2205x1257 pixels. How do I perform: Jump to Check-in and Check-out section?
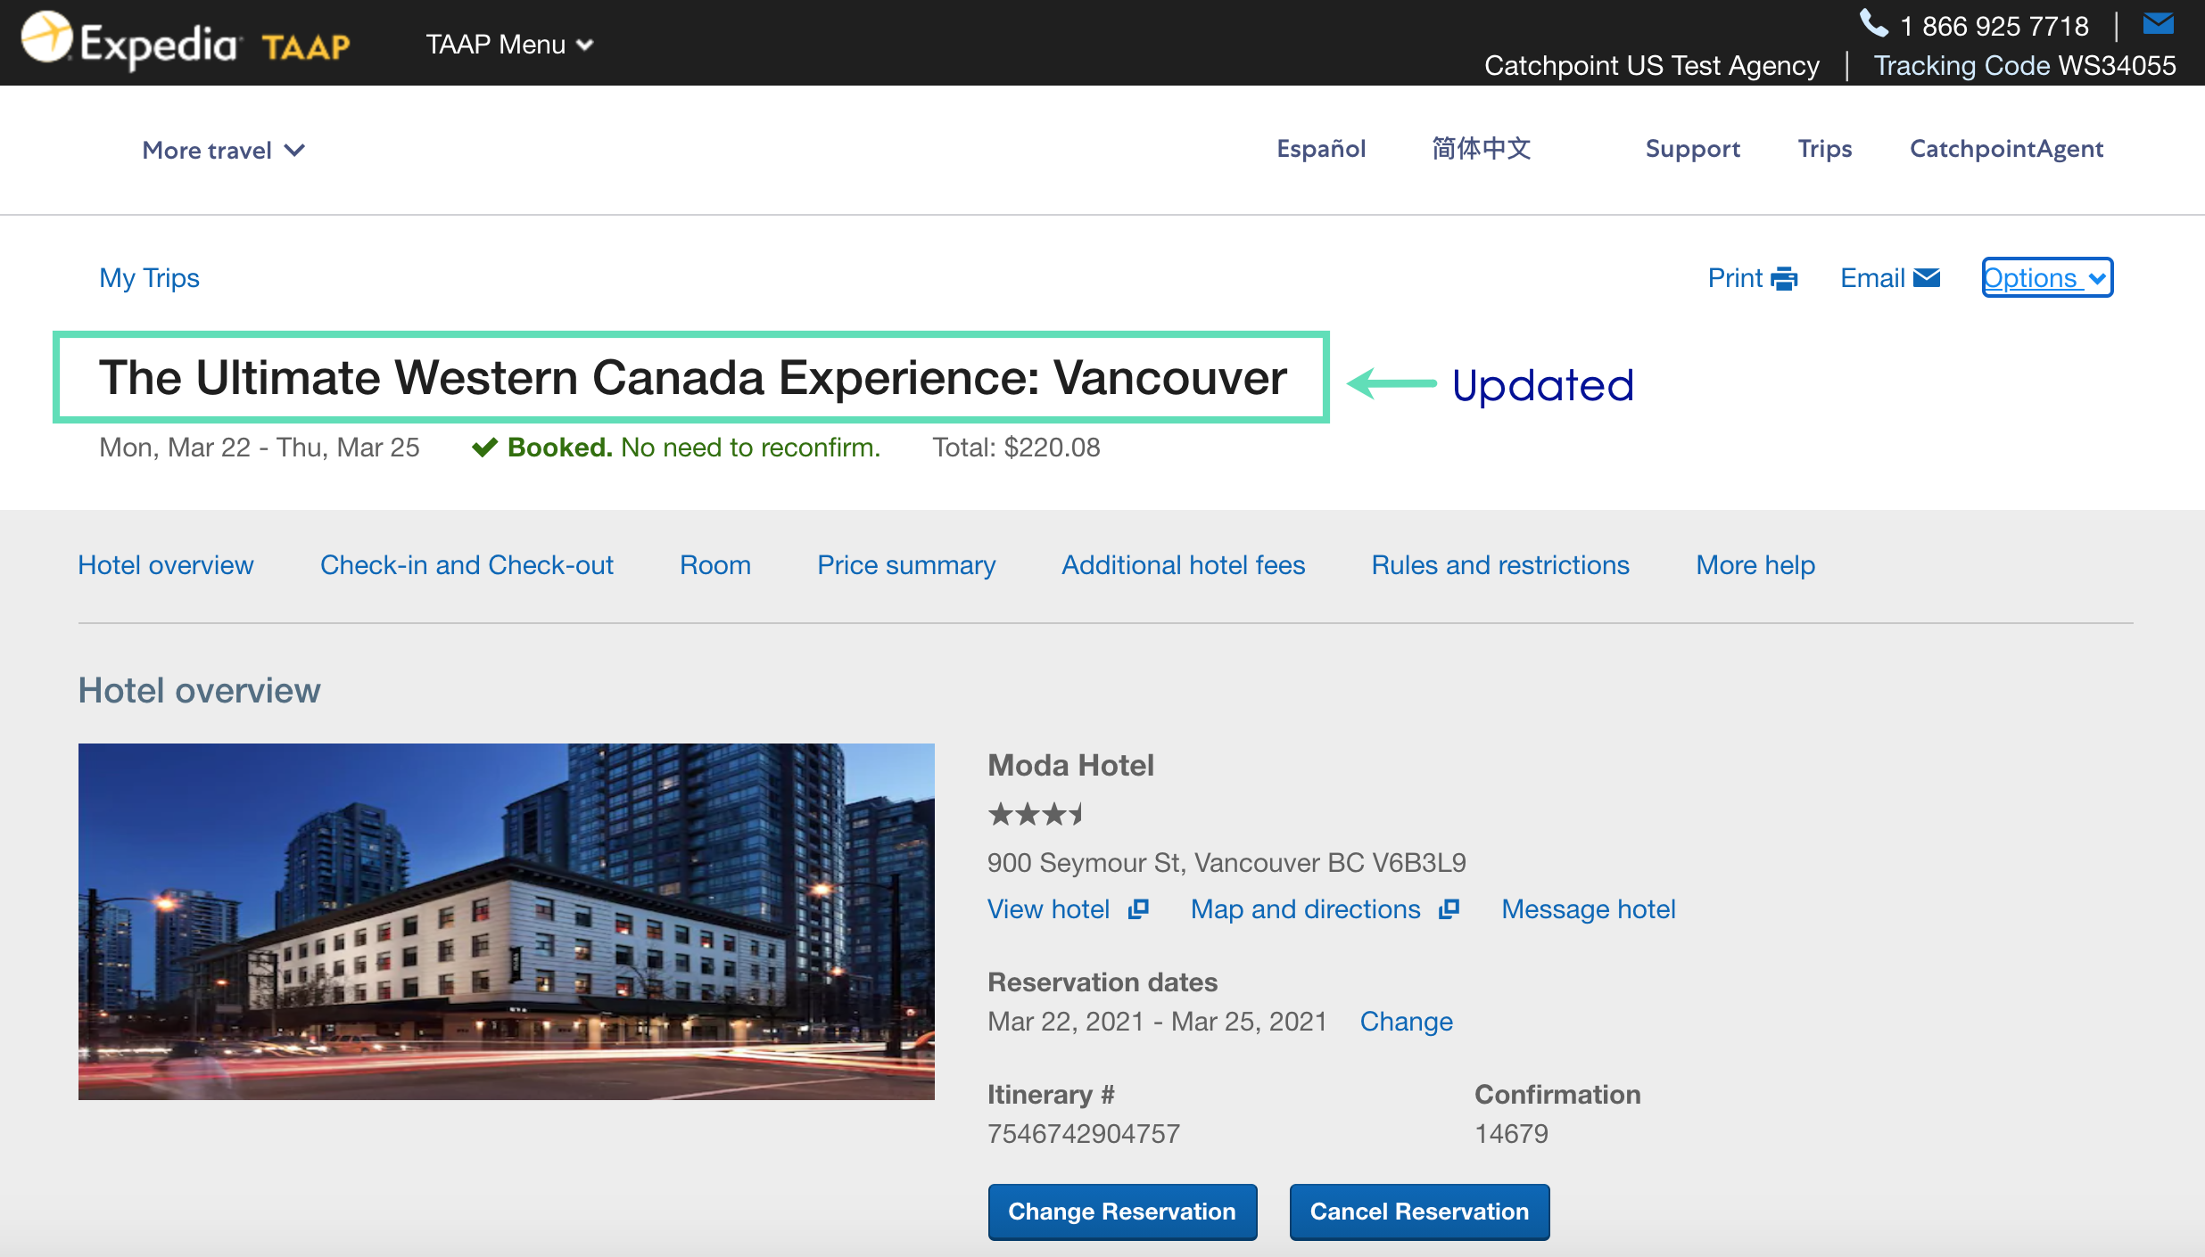tap(467, 565)
